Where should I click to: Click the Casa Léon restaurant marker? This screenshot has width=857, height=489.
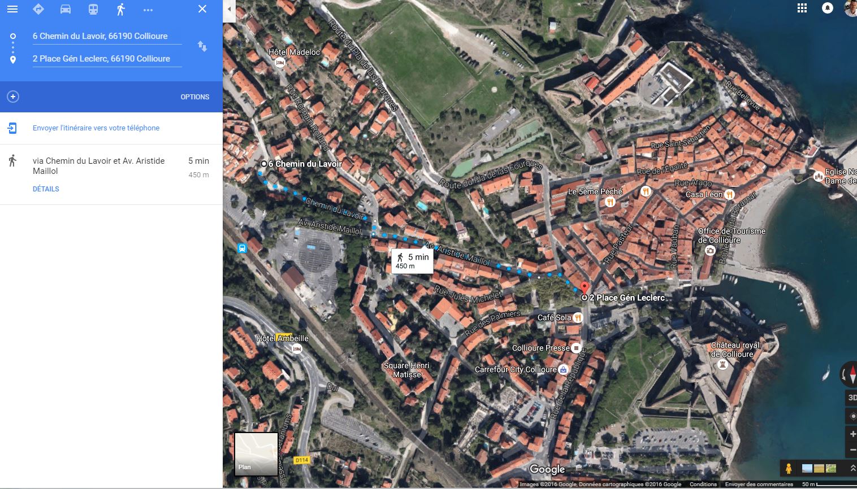pyautogui.click(x=729, y=195)
